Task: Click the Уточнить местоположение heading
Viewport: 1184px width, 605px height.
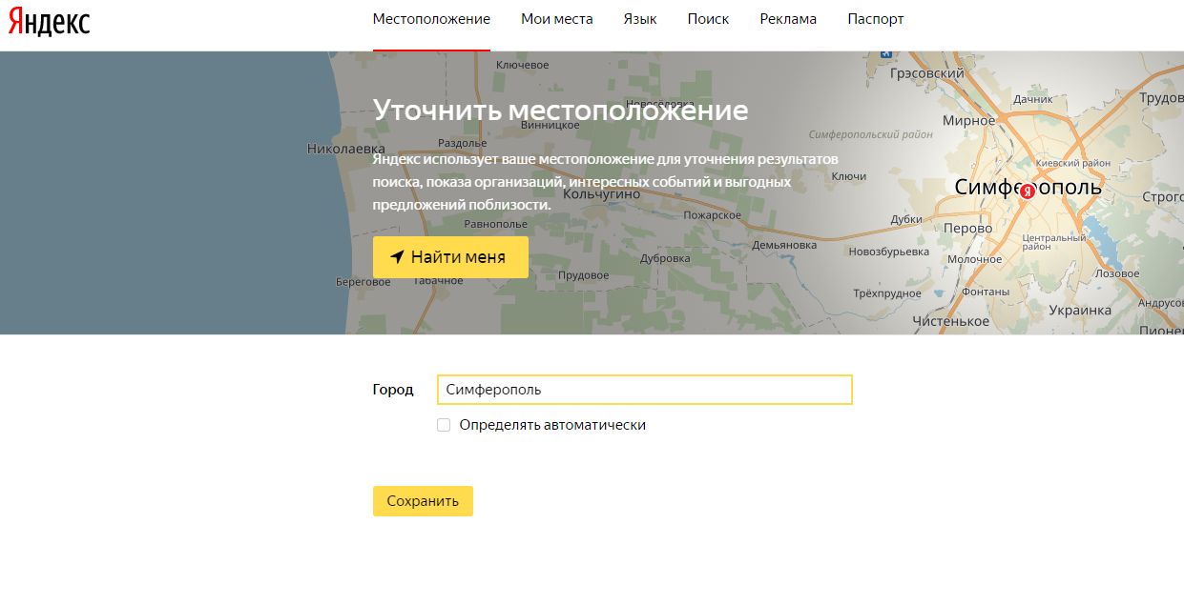Action: (x=561, y=110)
